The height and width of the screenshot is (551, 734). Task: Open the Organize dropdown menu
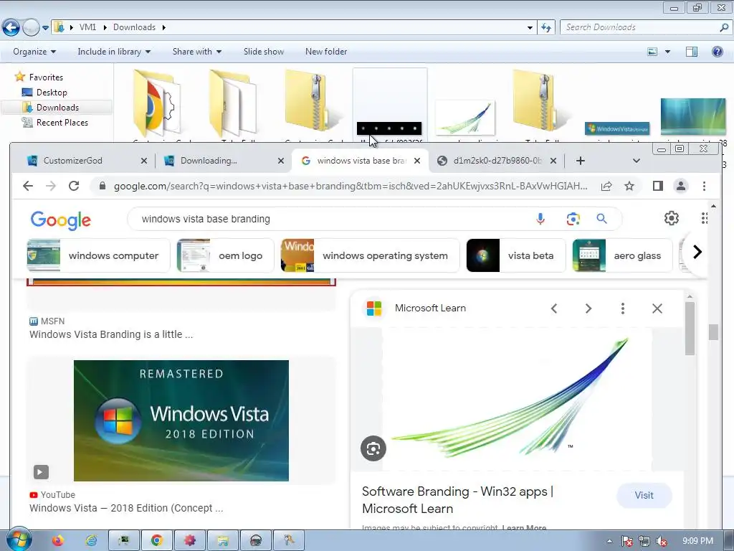[34, 52]
